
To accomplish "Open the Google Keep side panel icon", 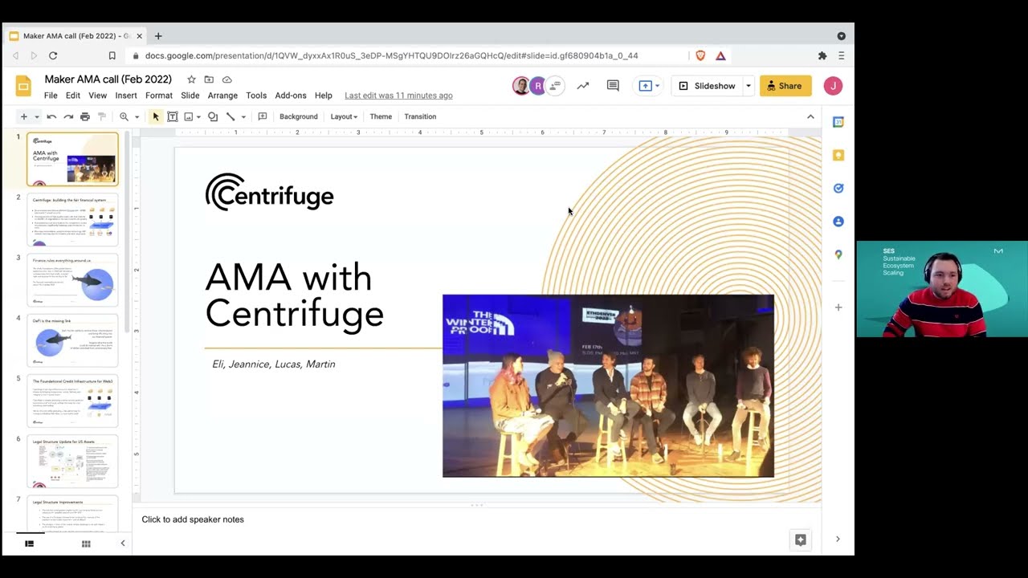I will coord(838,155).
